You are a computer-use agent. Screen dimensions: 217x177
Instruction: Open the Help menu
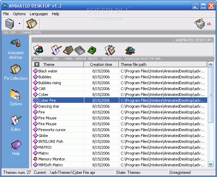pyautogui.click(x=56, y=14)
